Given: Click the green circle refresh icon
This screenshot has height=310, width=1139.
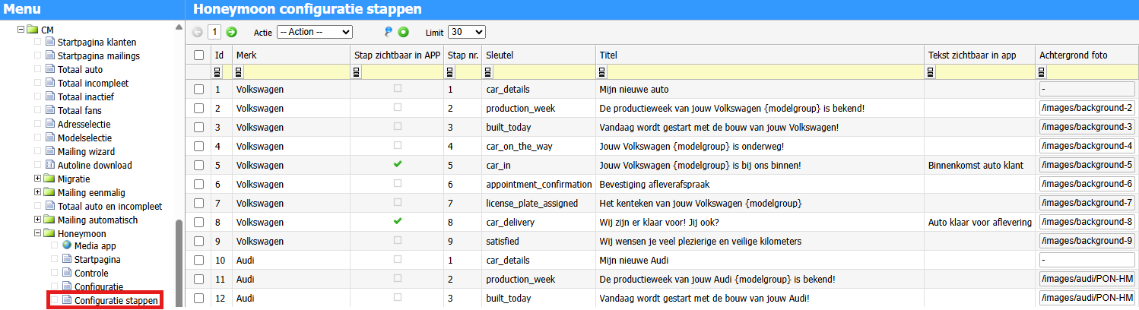Looking at the screenshot, I should coord(404,32).
